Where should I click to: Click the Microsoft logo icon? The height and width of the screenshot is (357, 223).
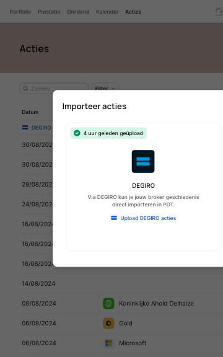coord(108,343)
